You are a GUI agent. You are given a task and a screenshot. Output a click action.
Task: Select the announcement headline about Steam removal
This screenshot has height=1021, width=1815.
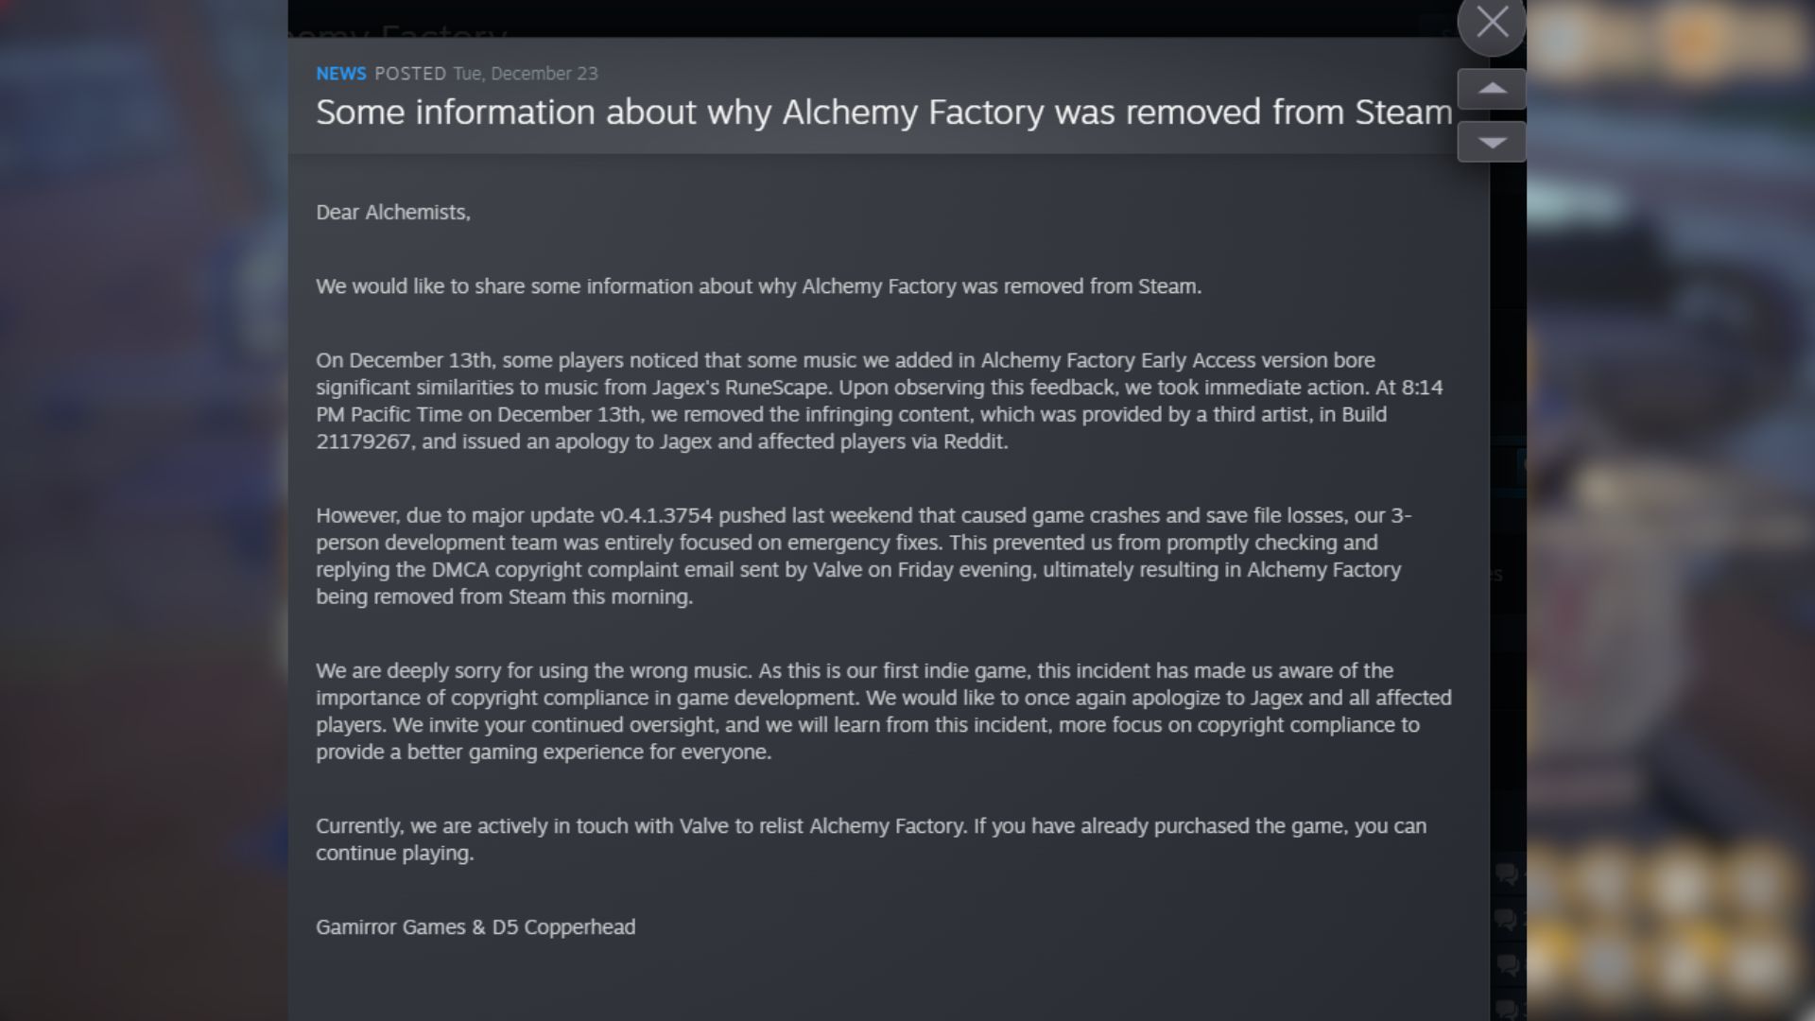click(884, 112)
